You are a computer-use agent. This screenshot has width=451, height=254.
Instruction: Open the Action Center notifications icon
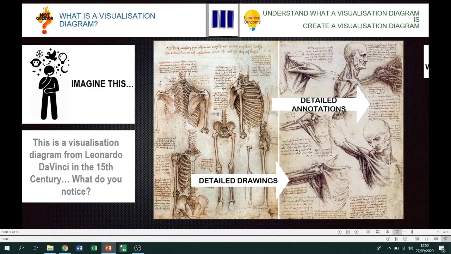[442, 248]
